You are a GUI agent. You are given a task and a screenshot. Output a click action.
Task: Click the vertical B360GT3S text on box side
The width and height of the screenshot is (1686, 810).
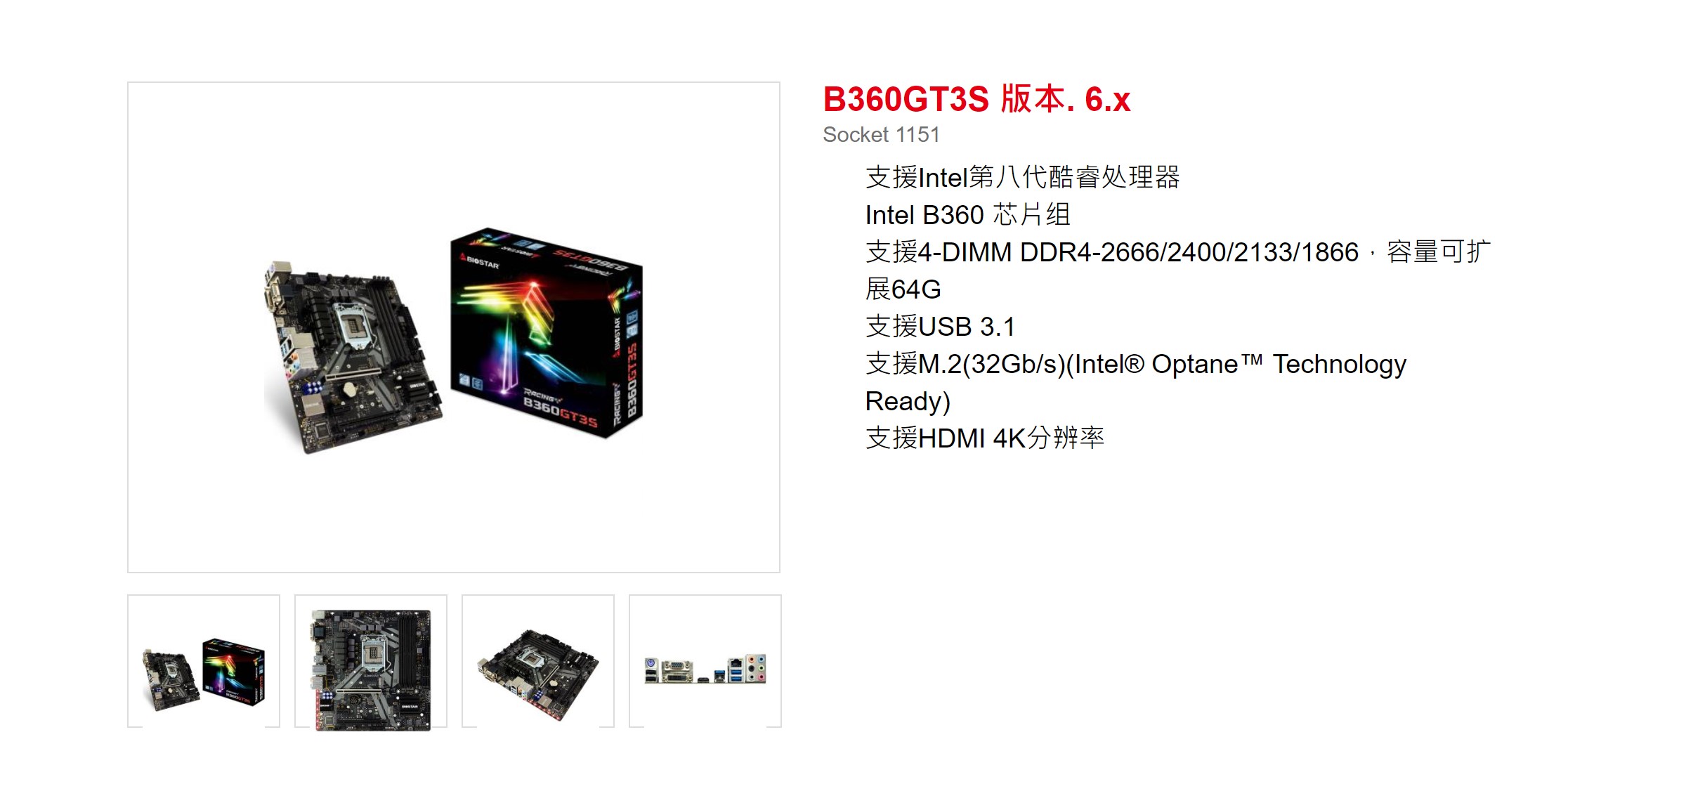coord(632,379)
